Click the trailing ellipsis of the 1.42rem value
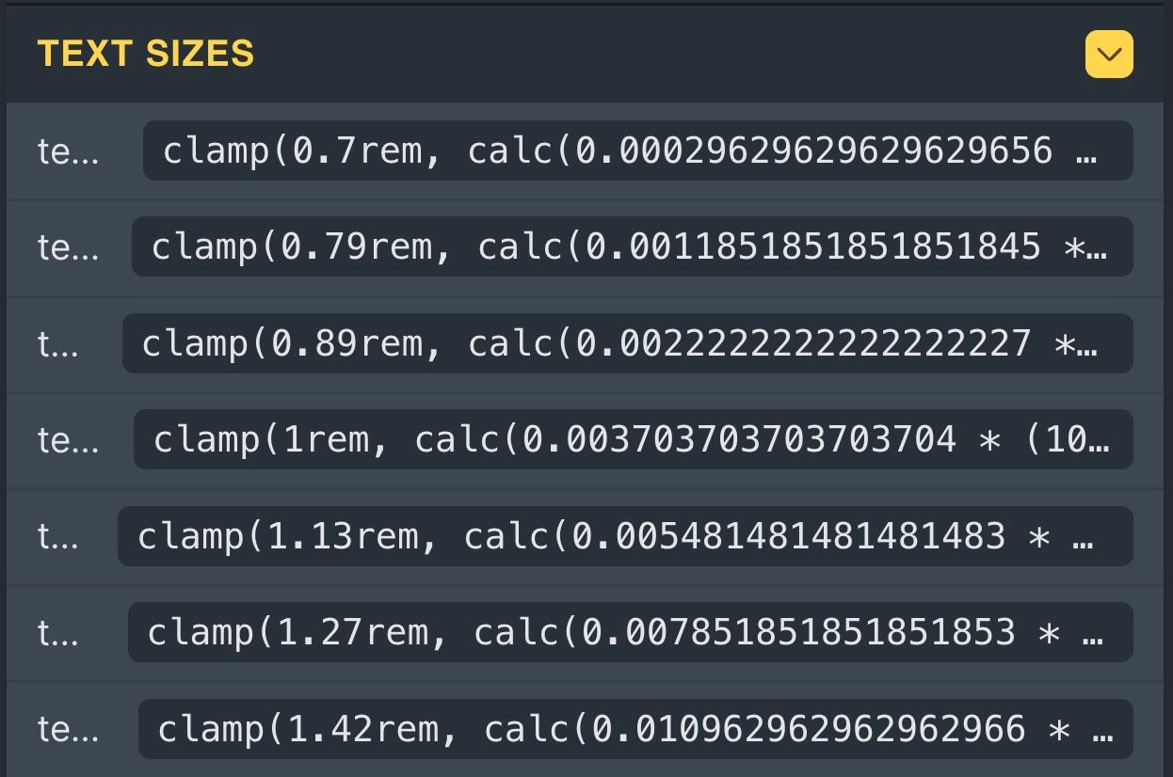1173x777 pixels. coord(1101,731)
